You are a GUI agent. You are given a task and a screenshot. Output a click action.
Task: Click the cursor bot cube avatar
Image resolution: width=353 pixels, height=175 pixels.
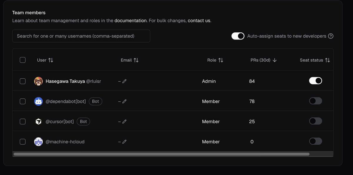coord(39,121)
